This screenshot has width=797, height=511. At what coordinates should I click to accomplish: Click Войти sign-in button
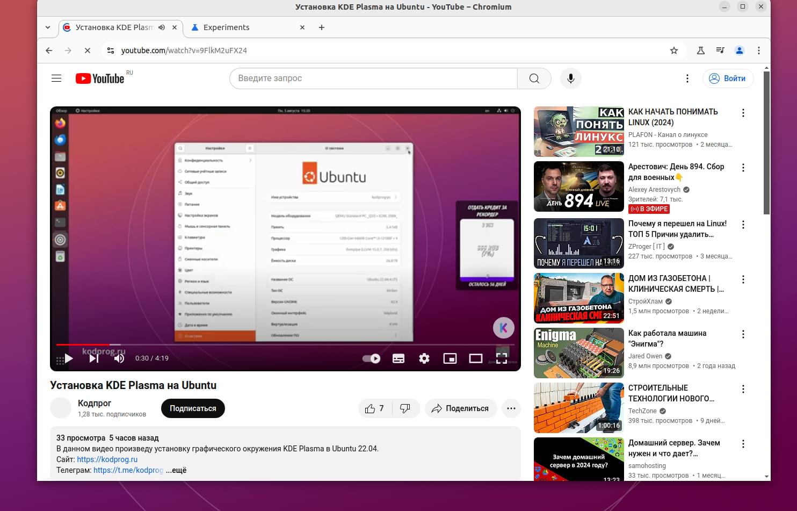pyautogui.click(x=728, y=78)
